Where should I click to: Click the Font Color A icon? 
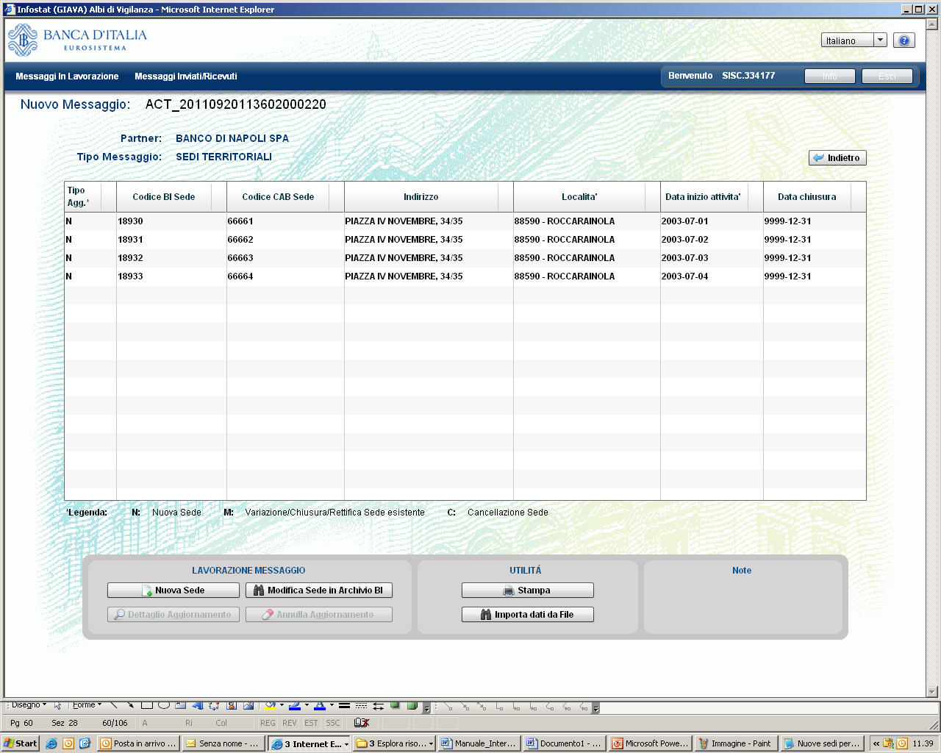320,706
